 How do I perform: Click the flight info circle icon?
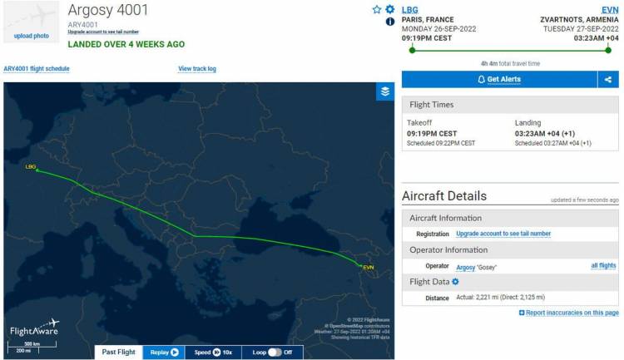pos(390,22)
